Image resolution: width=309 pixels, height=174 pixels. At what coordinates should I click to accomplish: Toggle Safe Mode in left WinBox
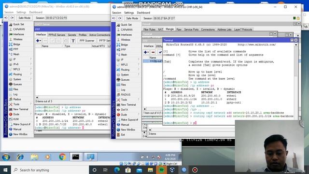point(24,18)
